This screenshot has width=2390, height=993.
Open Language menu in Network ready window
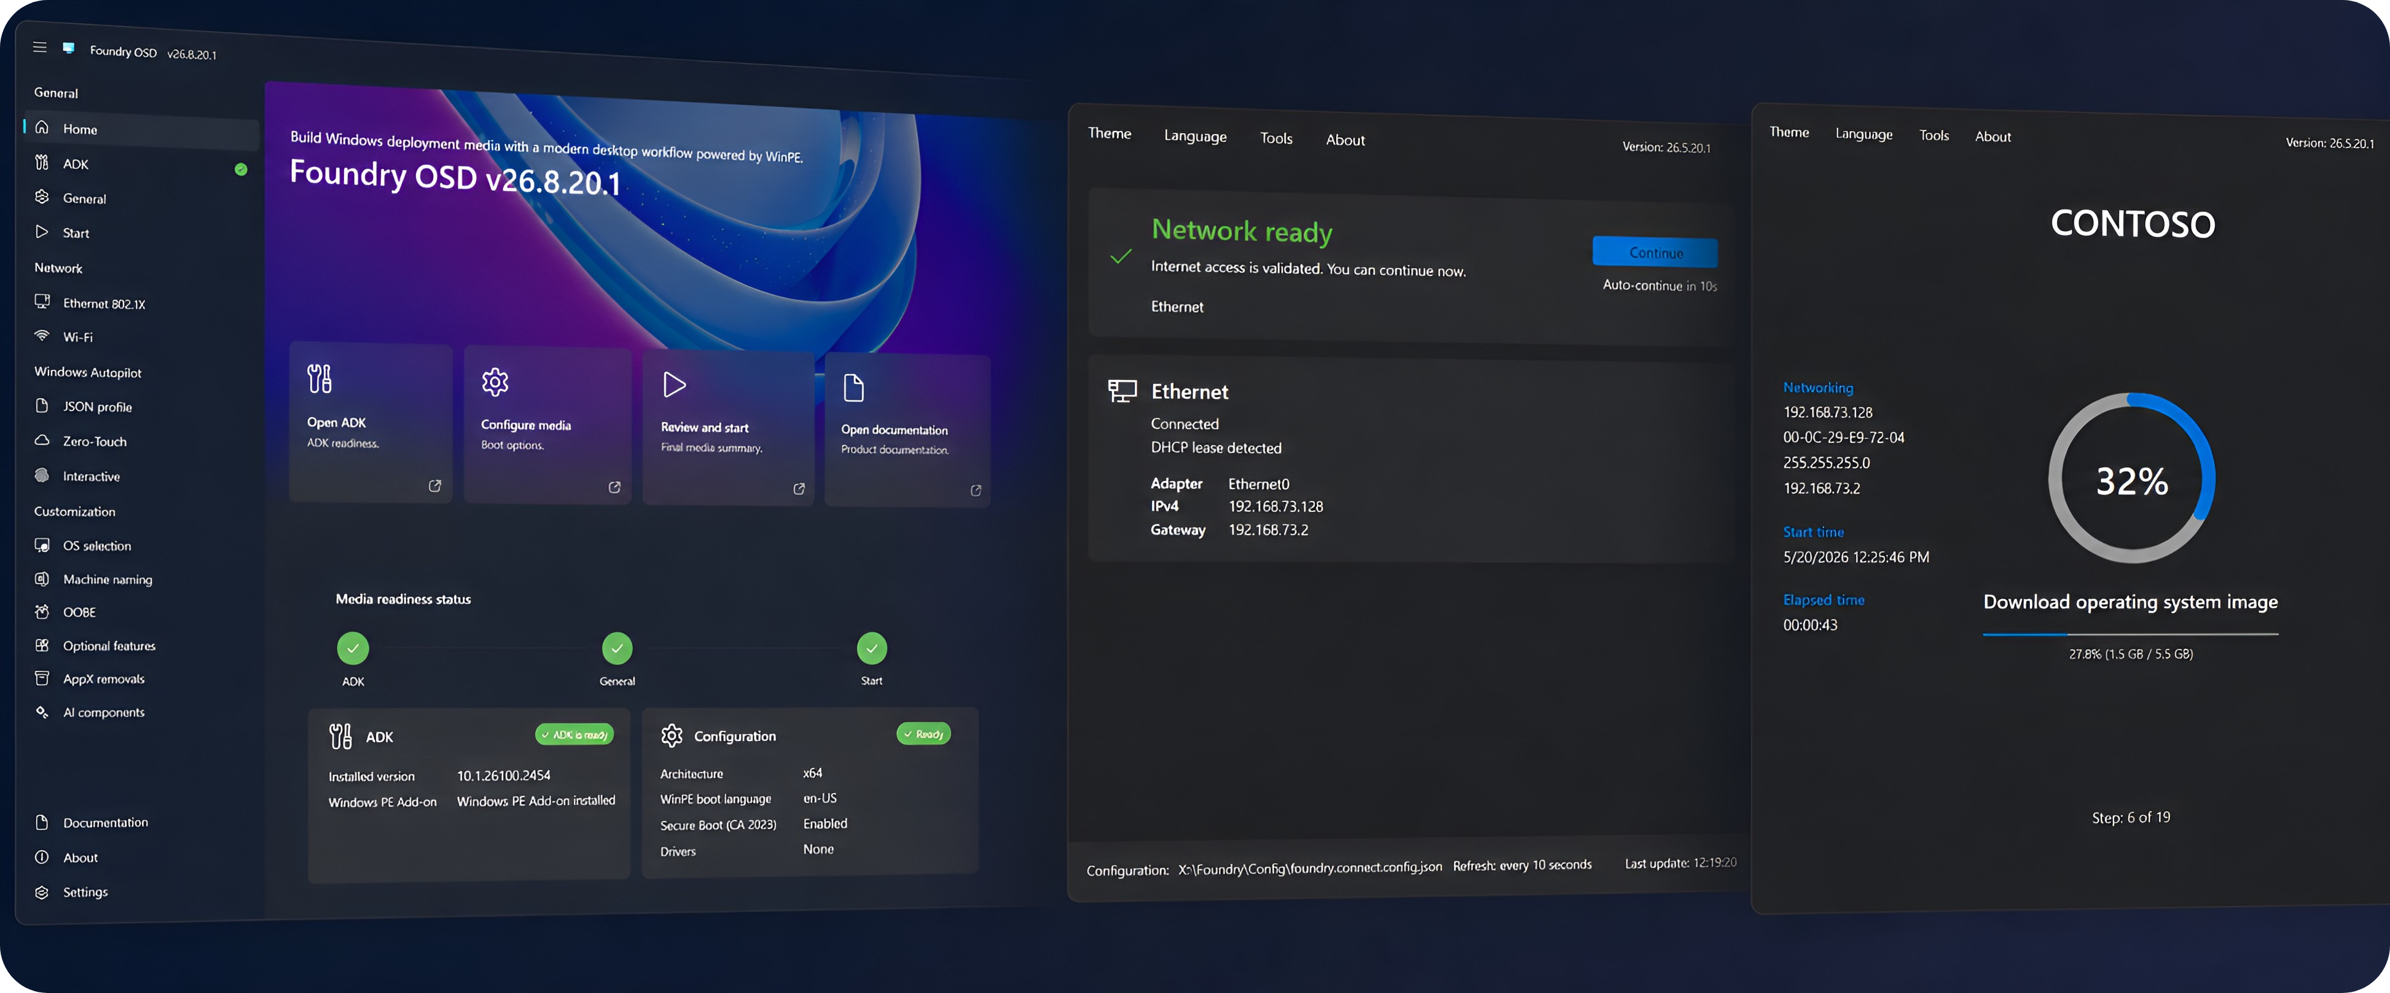1195,136
